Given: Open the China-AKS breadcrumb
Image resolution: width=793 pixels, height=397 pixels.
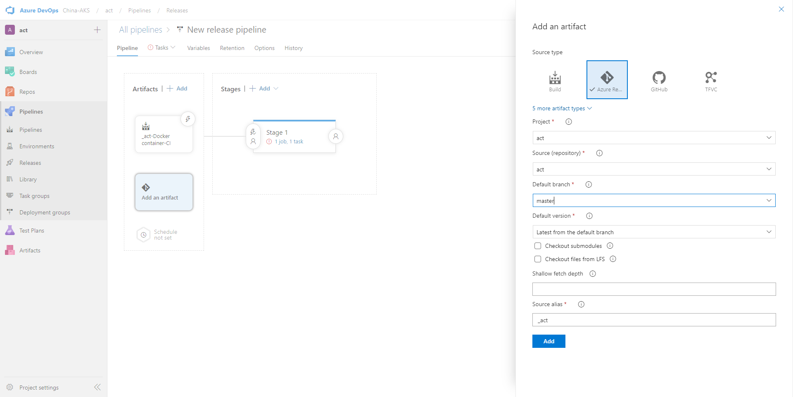Looking at the screenshot, I should tap(76, 10).
